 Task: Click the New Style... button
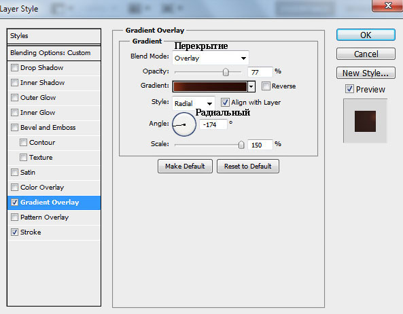366,73
